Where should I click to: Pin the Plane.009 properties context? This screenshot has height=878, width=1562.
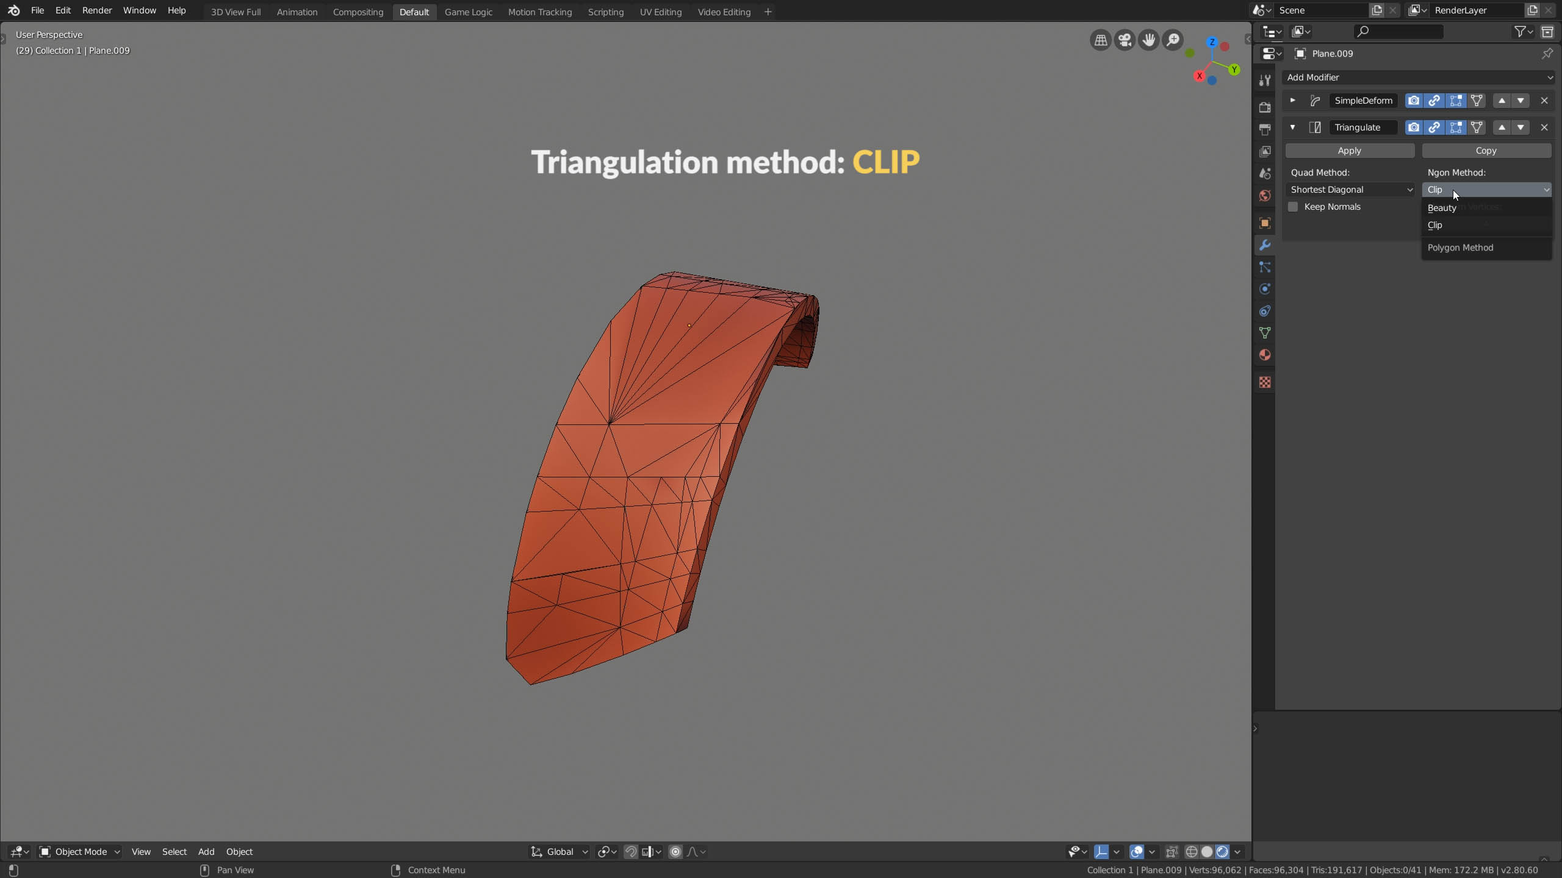coord(1547,54)
